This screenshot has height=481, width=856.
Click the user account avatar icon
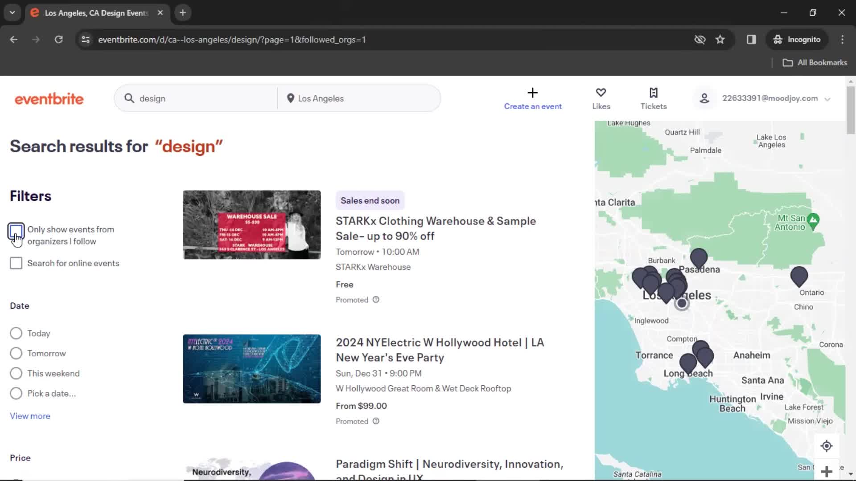tap(704, 98)
